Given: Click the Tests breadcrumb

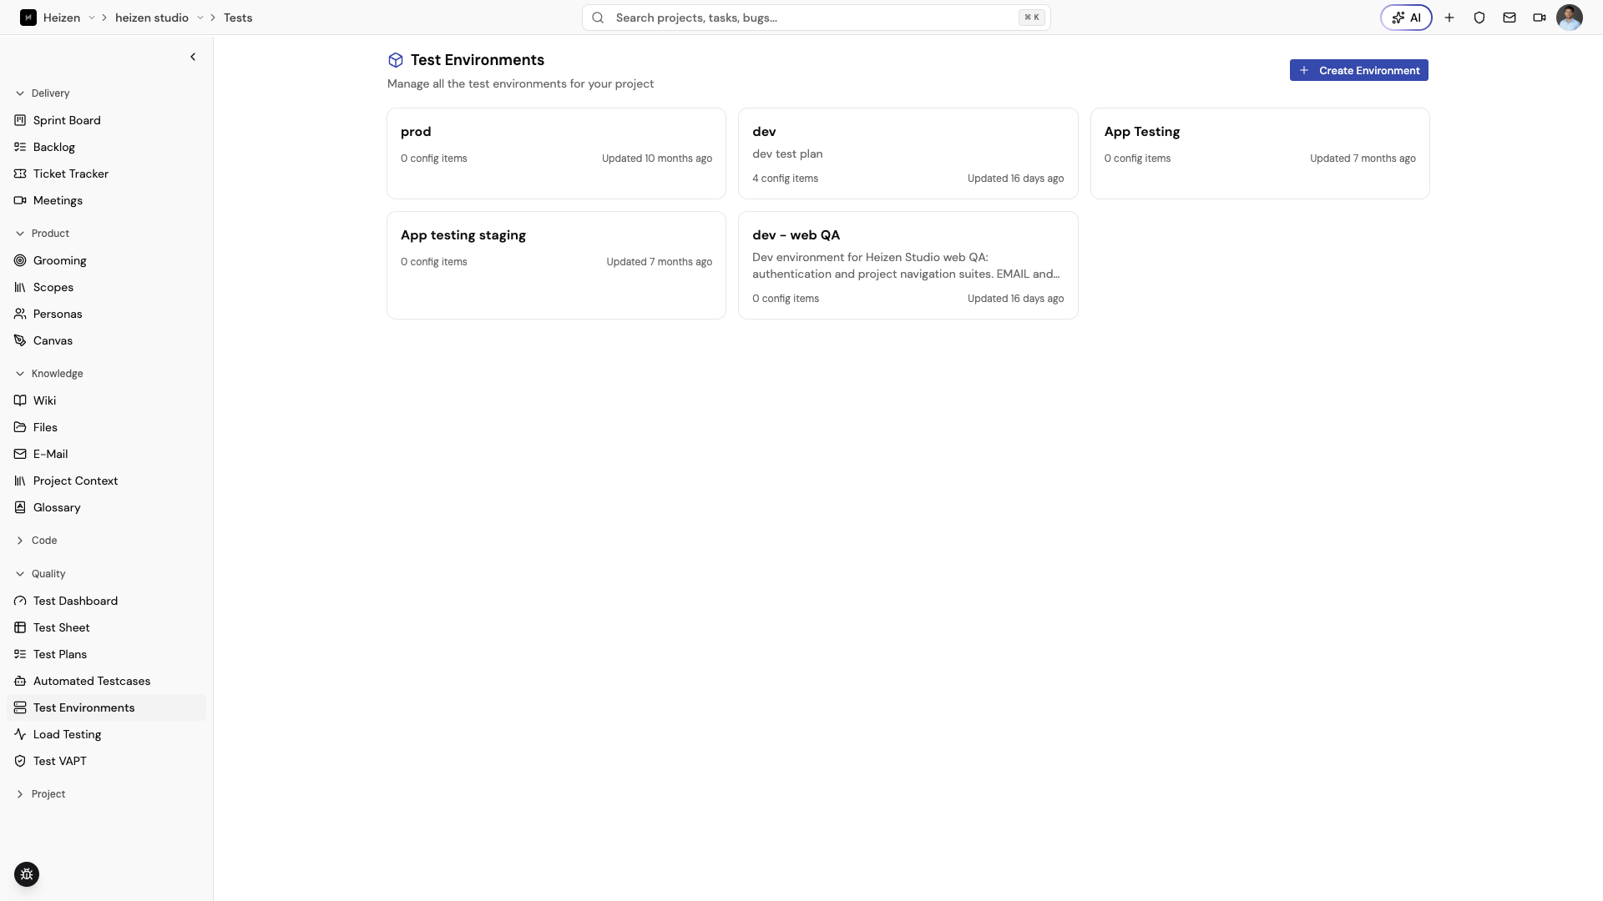Looking at the screenshot, I should point(238,18).
